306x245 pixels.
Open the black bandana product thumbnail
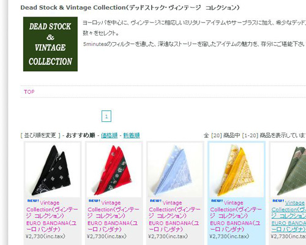point(53,170)
